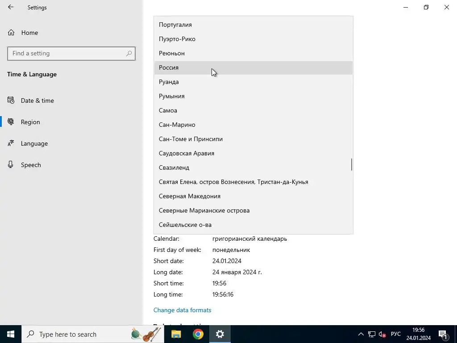Open the muted volume tray icon
The height and width of the screenshot is (343, 457).
click(382, 334)
